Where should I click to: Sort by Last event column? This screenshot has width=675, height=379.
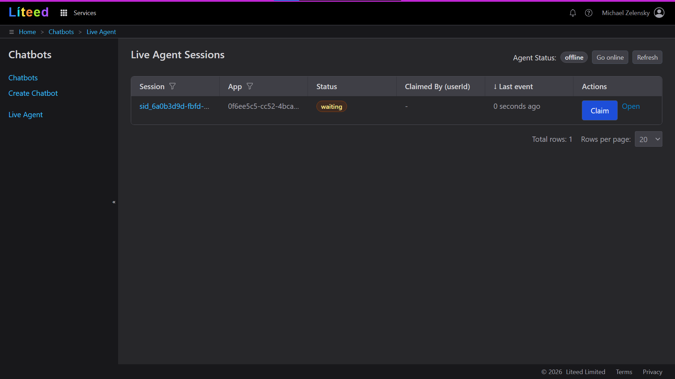tap(515, 87)
